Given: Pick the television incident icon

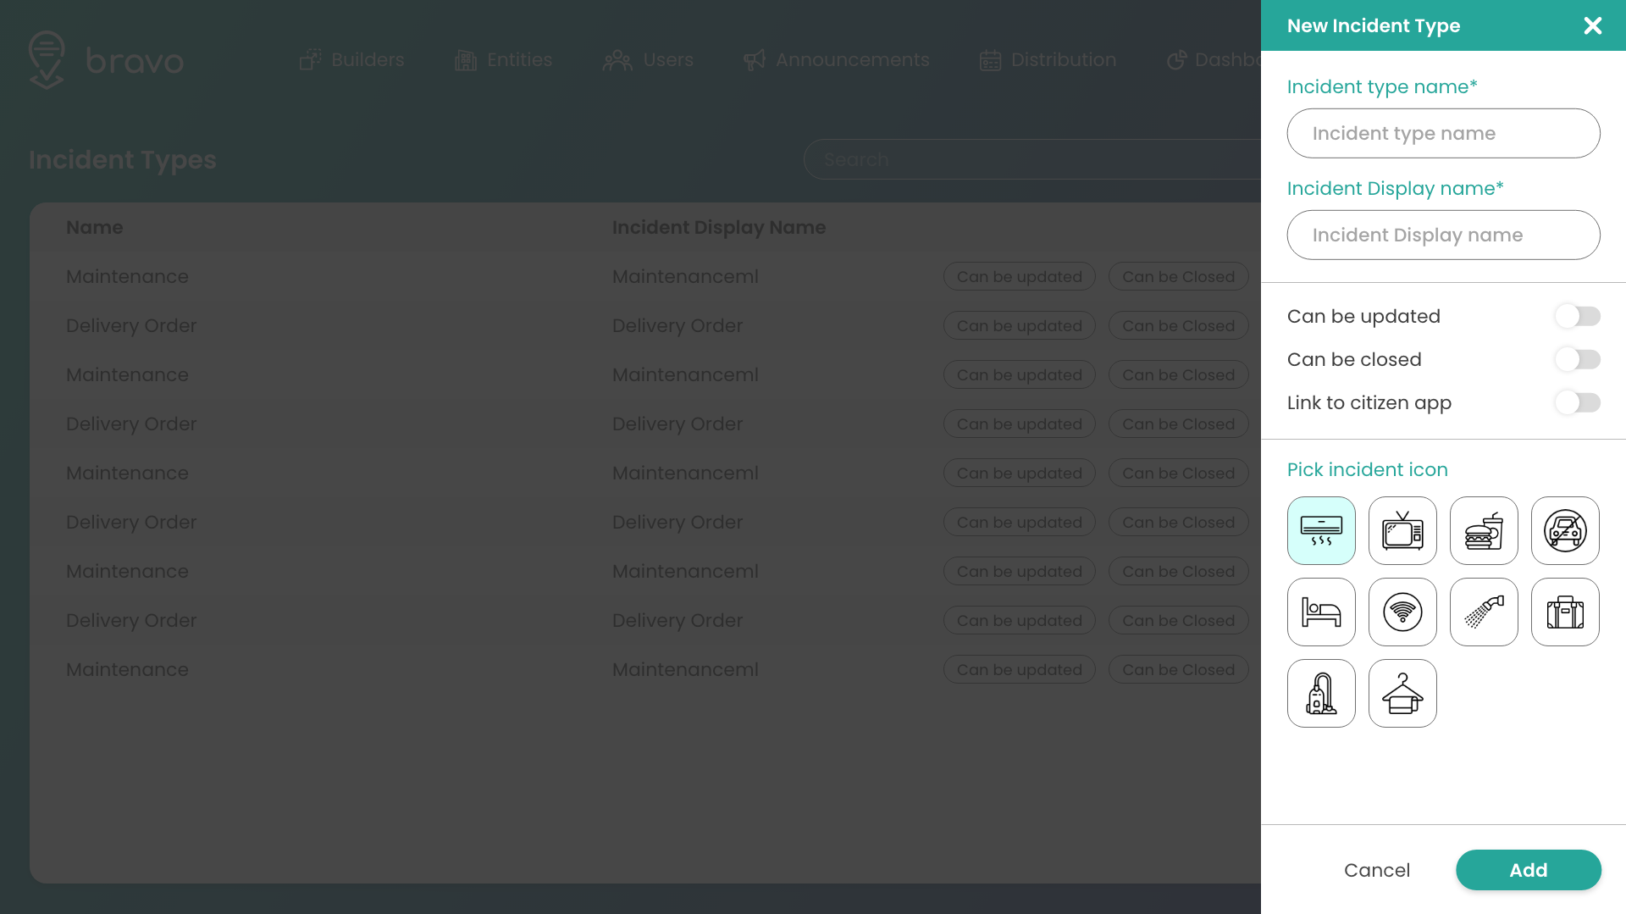Looking at the screenshot, I should point(1402,530).
